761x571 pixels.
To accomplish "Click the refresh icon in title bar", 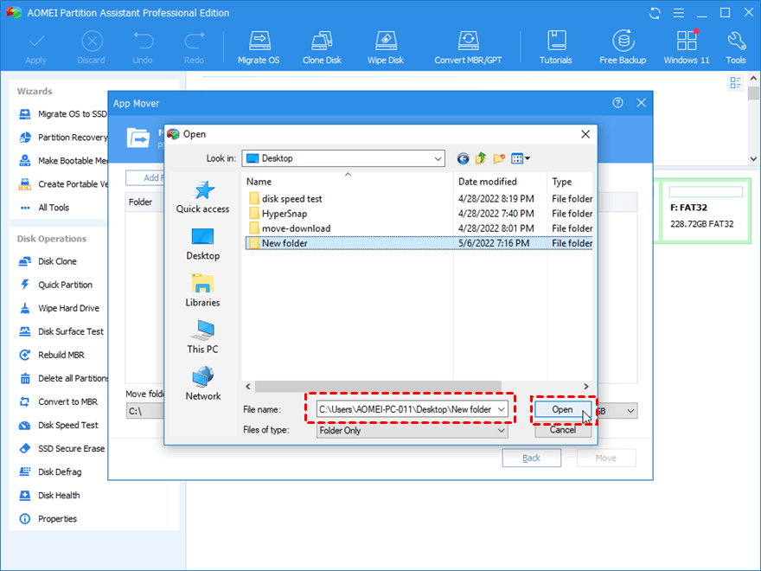I will click(655, 13).
